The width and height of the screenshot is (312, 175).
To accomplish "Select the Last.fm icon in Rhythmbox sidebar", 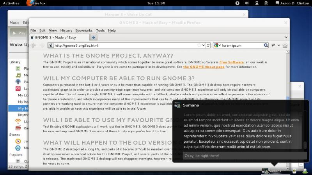I will pyautogui.click(x=18, y=89).
